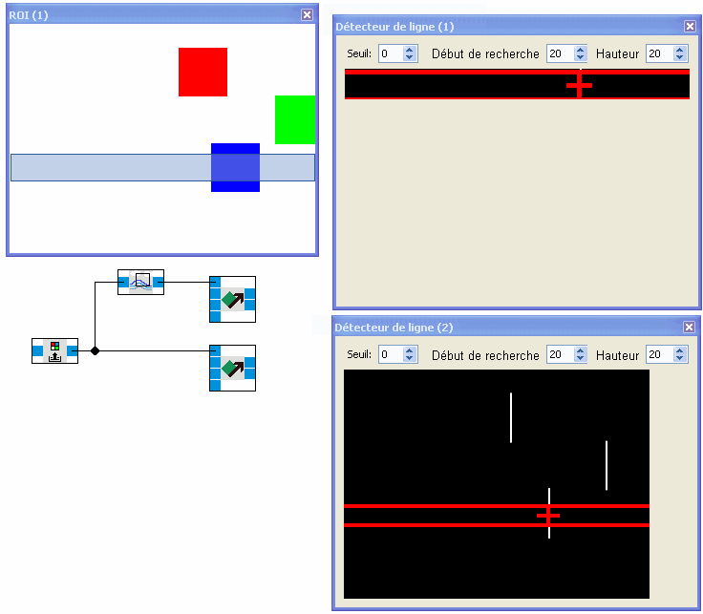Close the Détecteur de ligne (2) window
The height and width of the screenshot is (614, 703).
[x=690, y=328]
